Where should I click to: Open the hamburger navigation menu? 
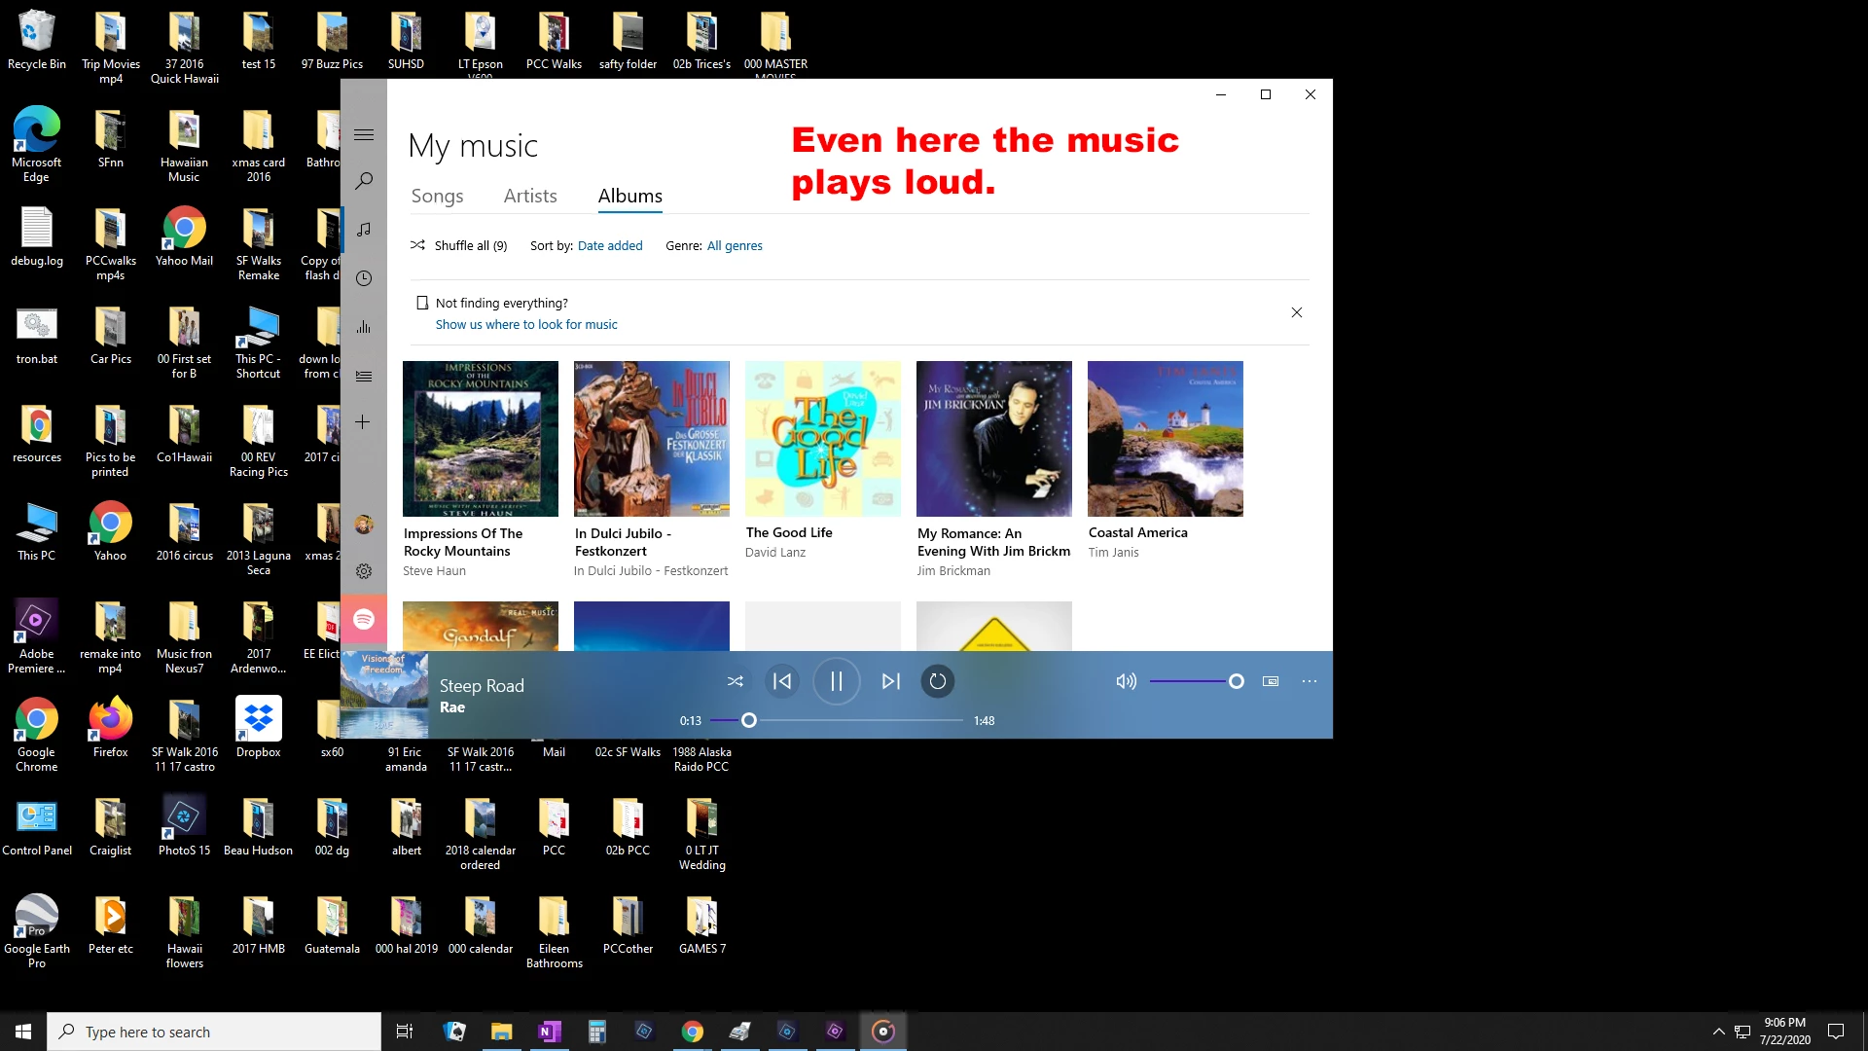pyautogui.click(x=364, y=135)
